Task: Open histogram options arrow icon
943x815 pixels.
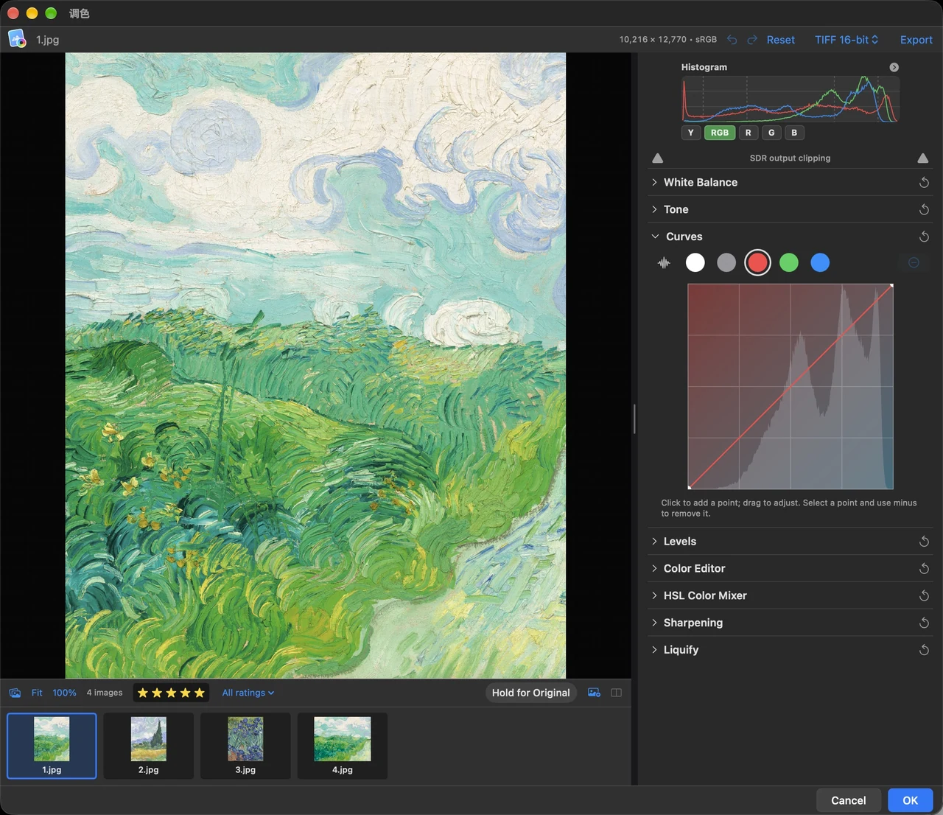Action: click(x=894, y=67)
